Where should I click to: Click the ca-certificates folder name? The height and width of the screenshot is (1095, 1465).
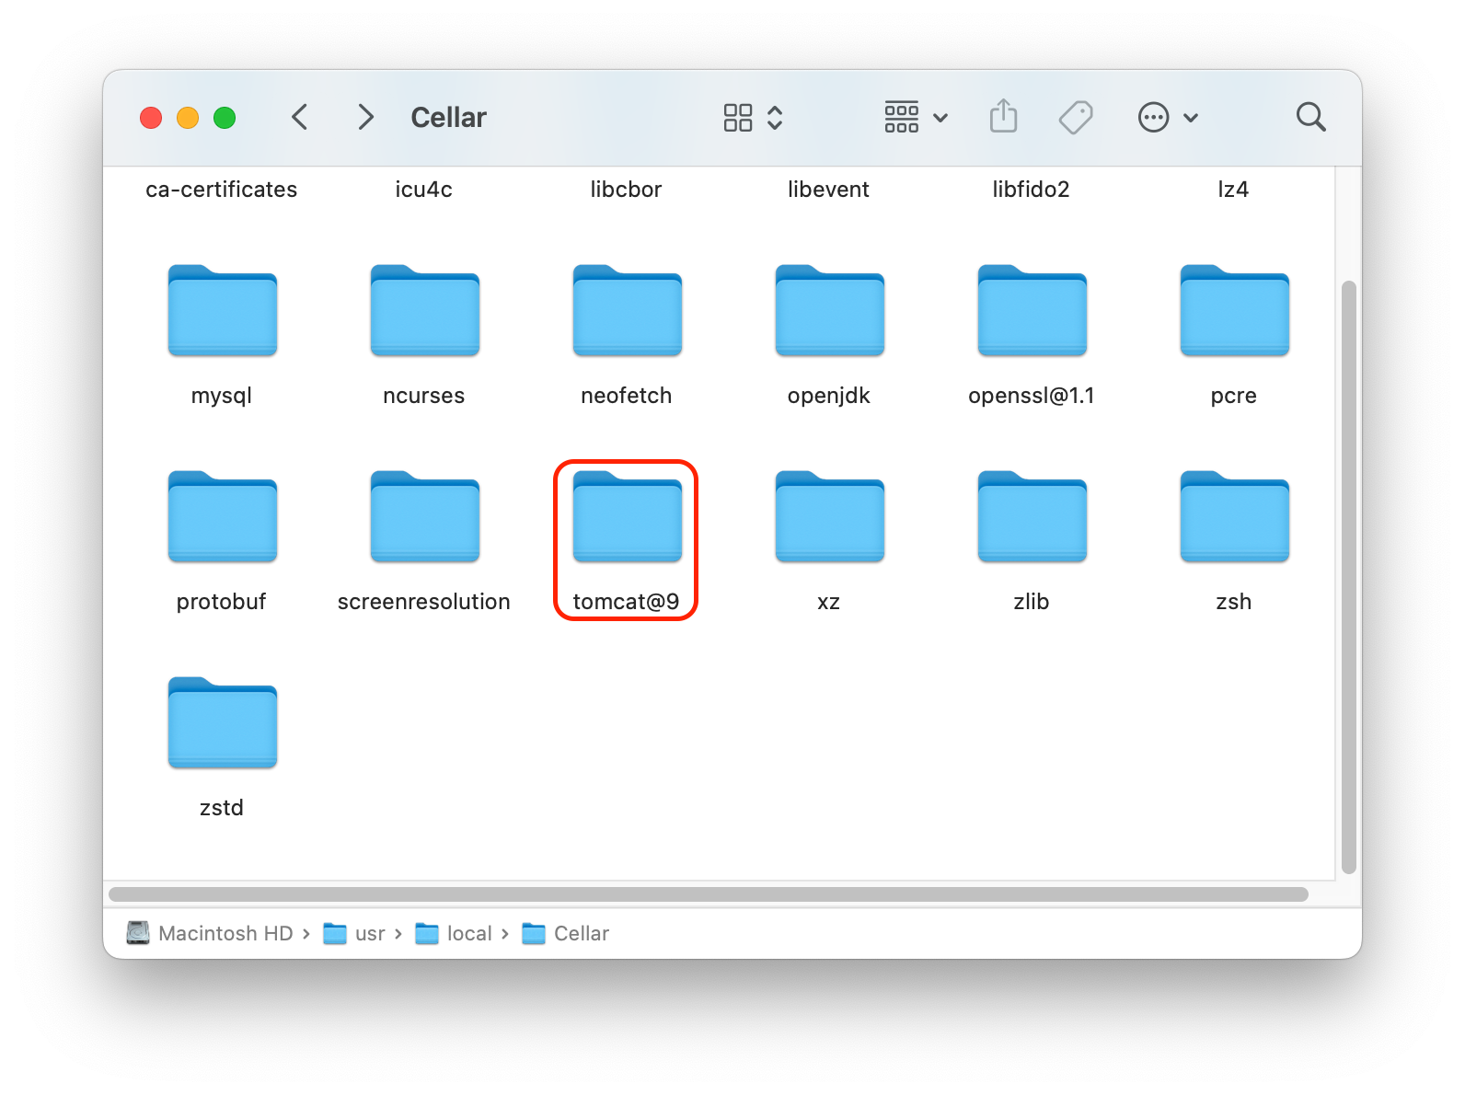pos(222,190)
